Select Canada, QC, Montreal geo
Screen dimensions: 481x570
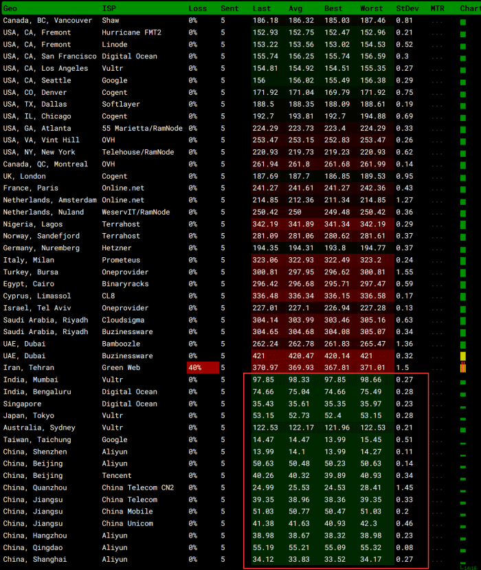tap(45, 164)
